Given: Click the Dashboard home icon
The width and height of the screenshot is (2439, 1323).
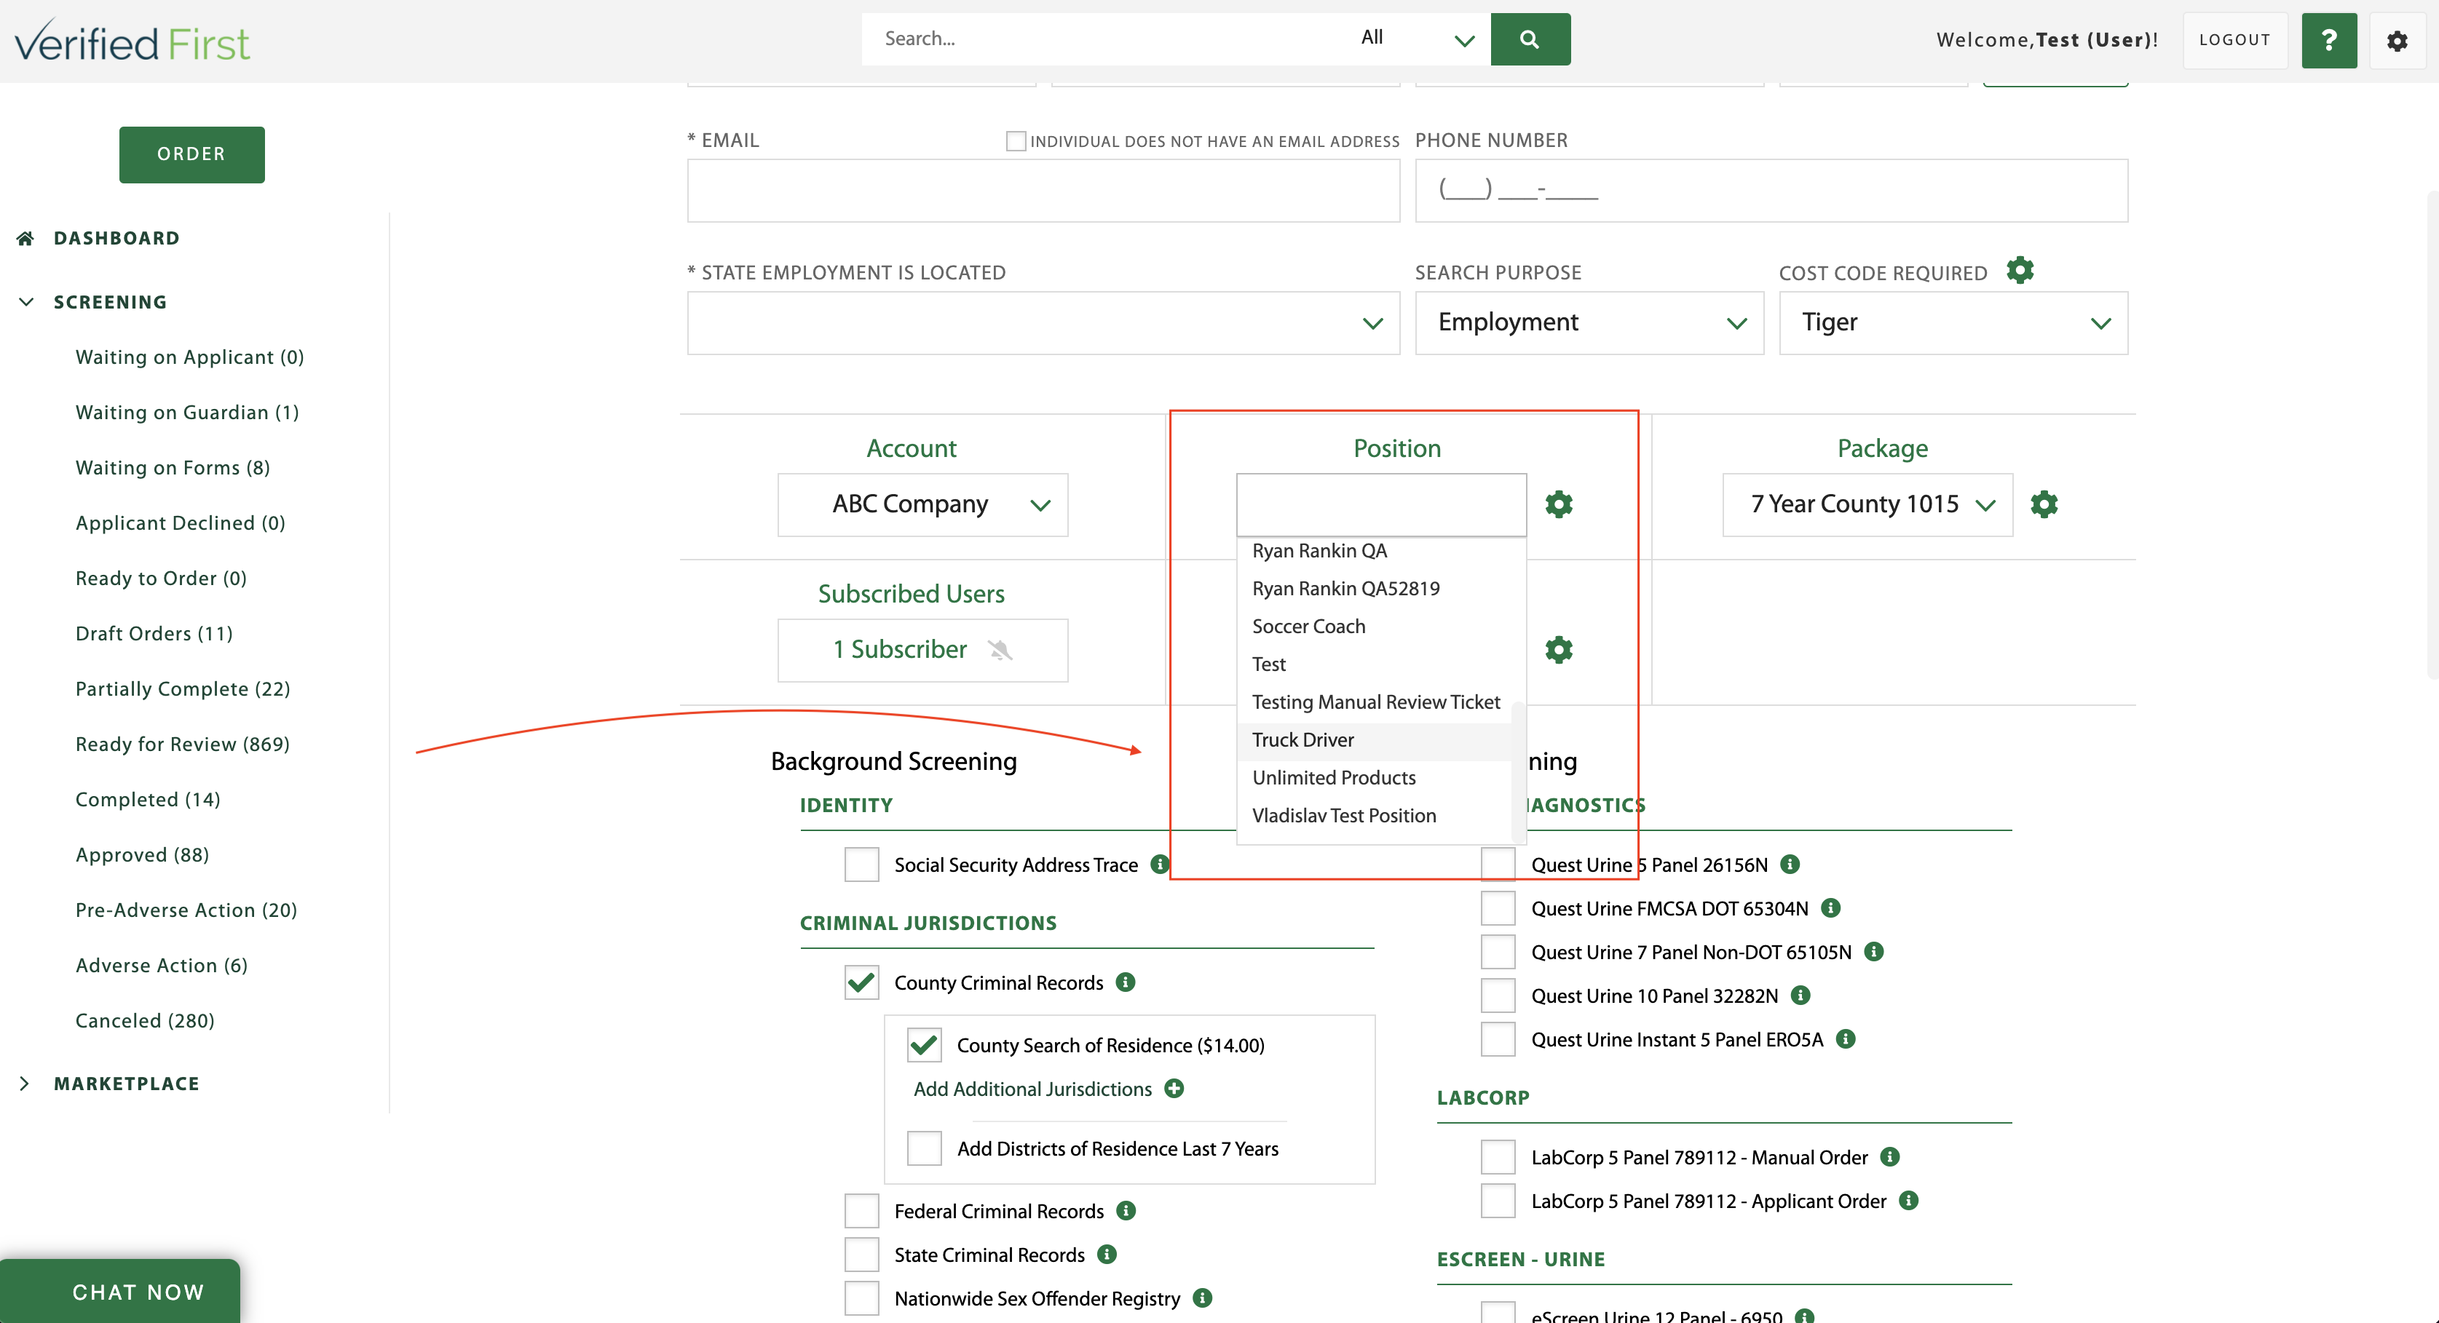Looking at the screenshot, I should click(25, 237).
